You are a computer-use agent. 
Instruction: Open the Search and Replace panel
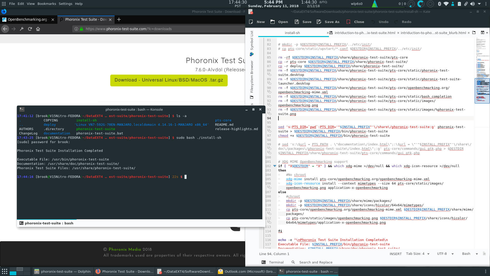pyautogui.click(x=312, y=262)
